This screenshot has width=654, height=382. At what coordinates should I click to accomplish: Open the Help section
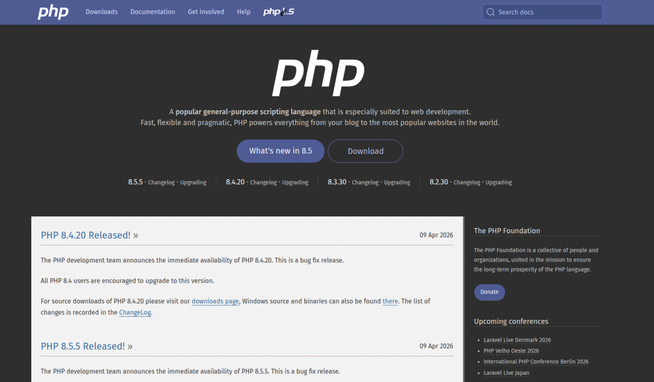pyautogui.click(x=244, y=12)
